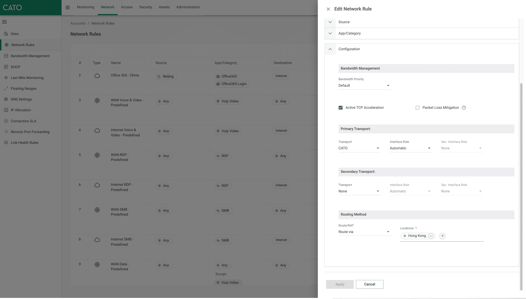526x299 pixels.
Task: Click the Office365 Login app chip
Action: coord(232,84)
